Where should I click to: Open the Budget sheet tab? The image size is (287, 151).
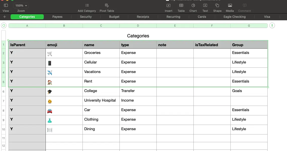tap(114, 17)
